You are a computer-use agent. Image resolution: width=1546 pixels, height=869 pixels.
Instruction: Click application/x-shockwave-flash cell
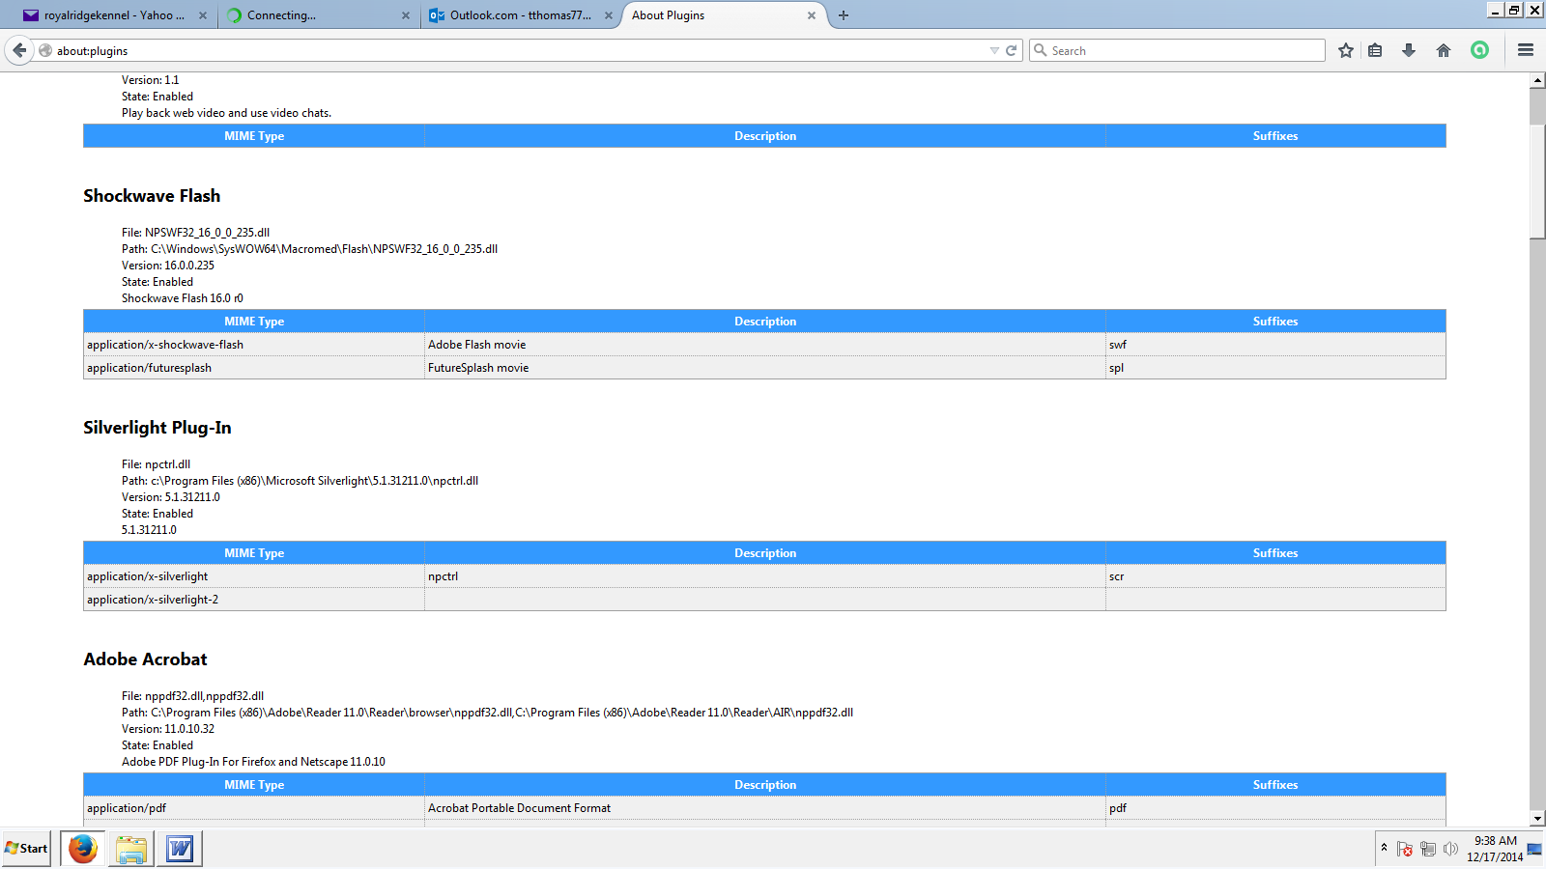(x=254, y=345)
